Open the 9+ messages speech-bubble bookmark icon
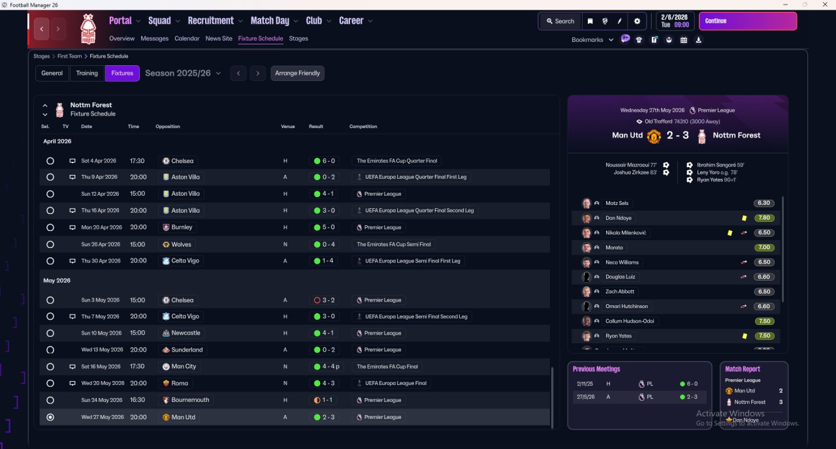 coord(625,39)
